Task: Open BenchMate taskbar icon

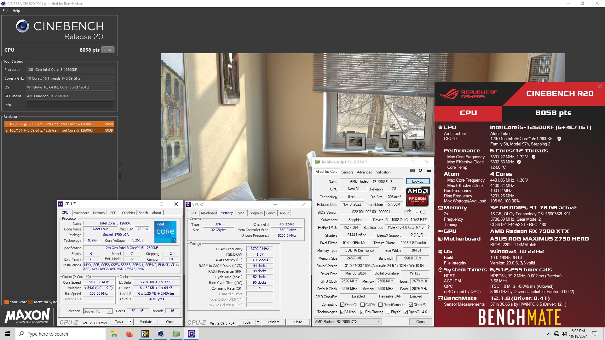Action: coord(145,334)
